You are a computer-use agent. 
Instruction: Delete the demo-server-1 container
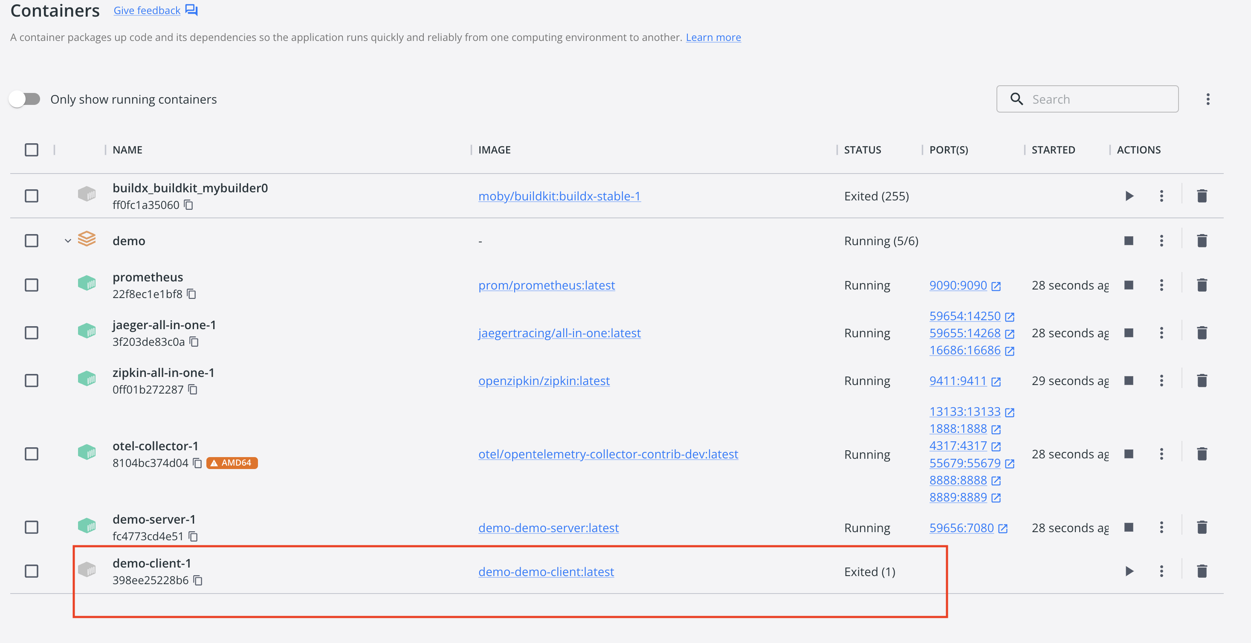(x=1202, y=527)
